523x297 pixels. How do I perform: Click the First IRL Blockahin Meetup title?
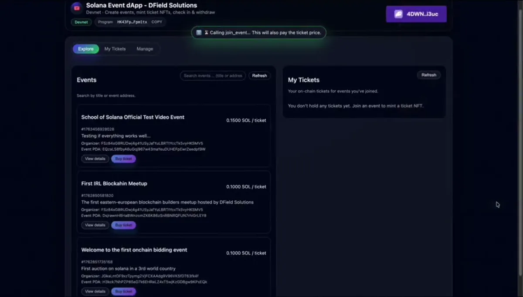click(114, 183)
